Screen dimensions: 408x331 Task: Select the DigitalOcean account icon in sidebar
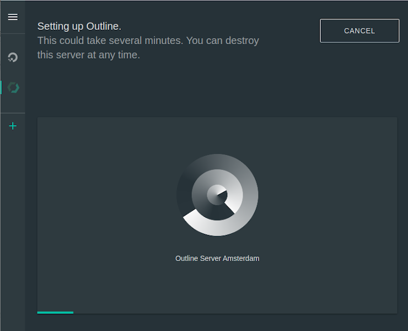13,57
